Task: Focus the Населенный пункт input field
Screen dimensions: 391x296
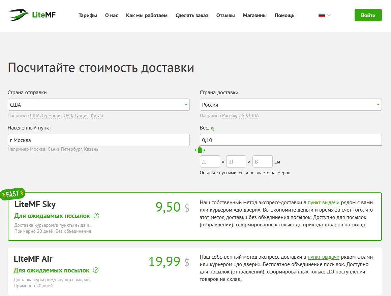Action: [x=98, y=140]
